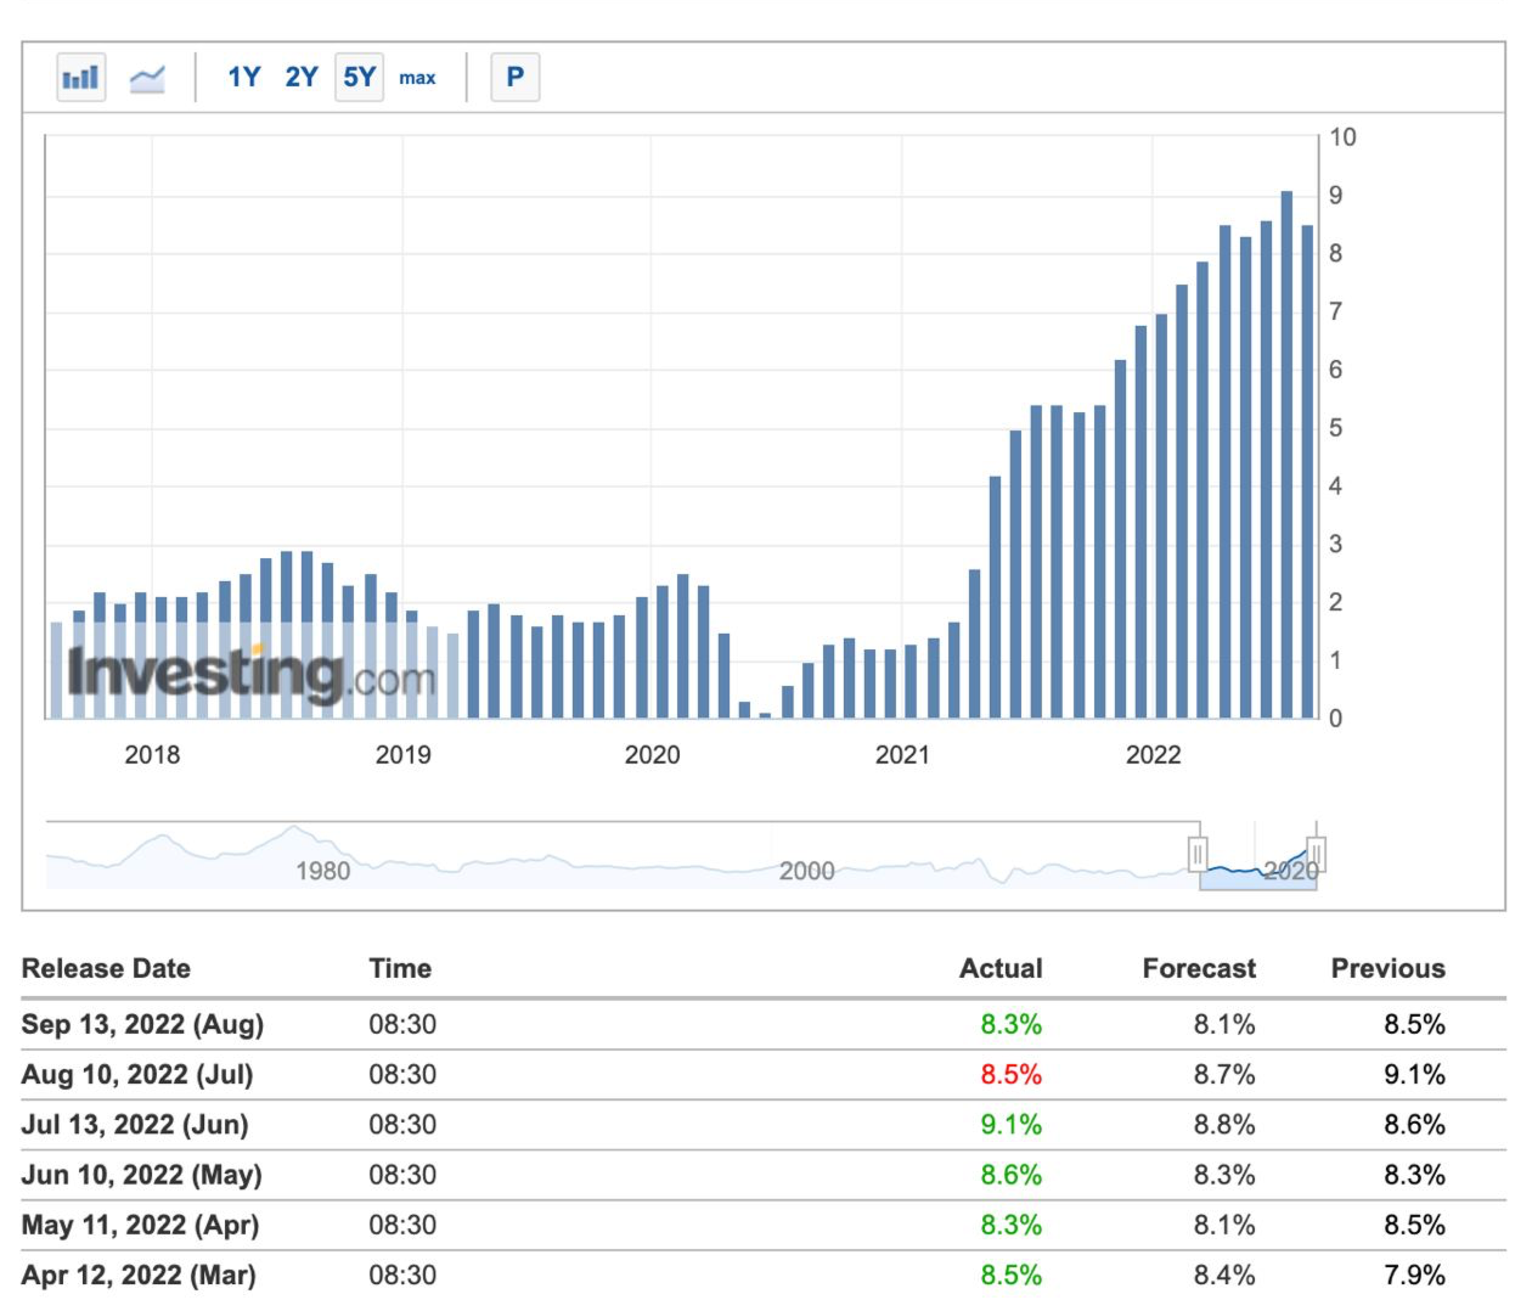
Task: Select the Jul 13, 2022 (Jun) row
Action: tap(134, 1124)
